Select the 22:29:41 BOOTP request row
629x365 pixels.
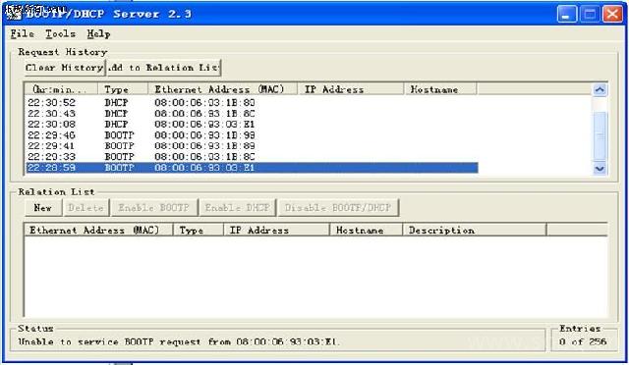coord(252,146)
